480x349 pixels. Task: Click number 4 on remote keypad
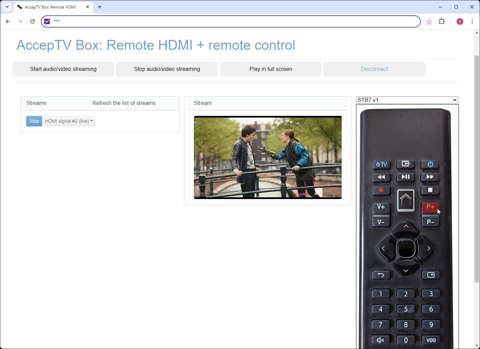[381, 309]
